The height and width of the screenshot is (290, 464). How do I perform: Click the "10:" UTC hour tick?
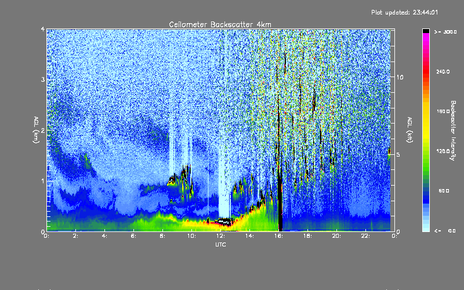(191, 236)
